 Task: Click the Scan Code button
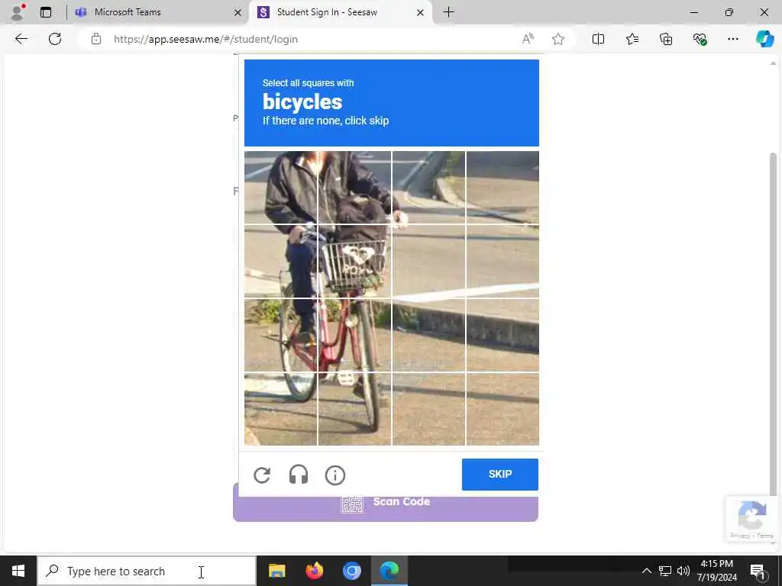point(386,502)
